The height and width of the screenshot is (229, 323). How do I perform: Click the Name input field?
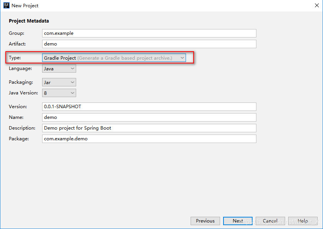[x=149, y=117]
